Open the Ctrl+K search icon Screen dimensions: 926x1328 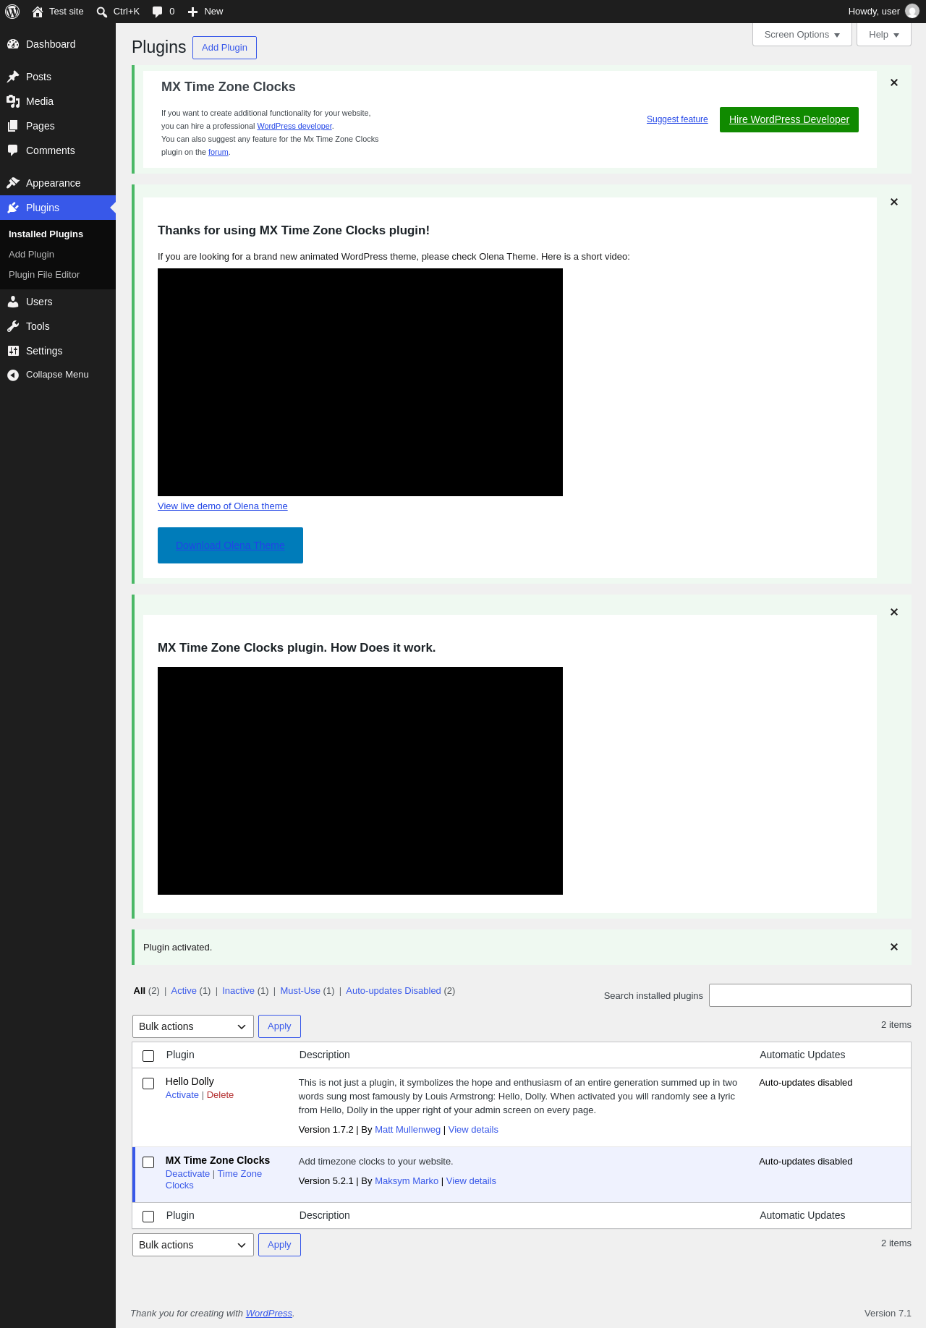click(x=102, y=12)
